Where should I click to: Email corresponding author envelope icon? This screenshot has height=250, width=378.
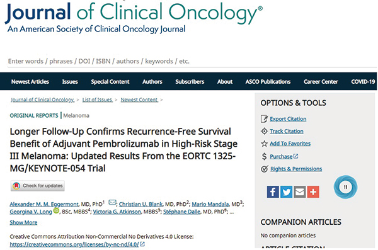(112, 202)
